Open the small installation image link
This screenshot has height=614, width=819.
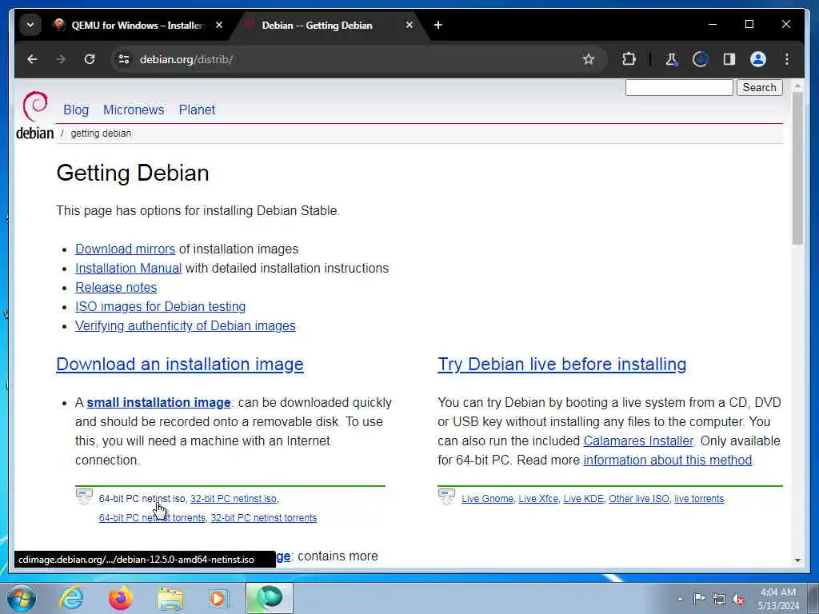tap(159, 403)
